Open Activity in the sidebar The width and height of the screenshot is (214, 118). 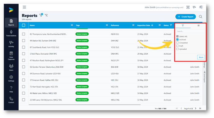(x=11, y=44)
